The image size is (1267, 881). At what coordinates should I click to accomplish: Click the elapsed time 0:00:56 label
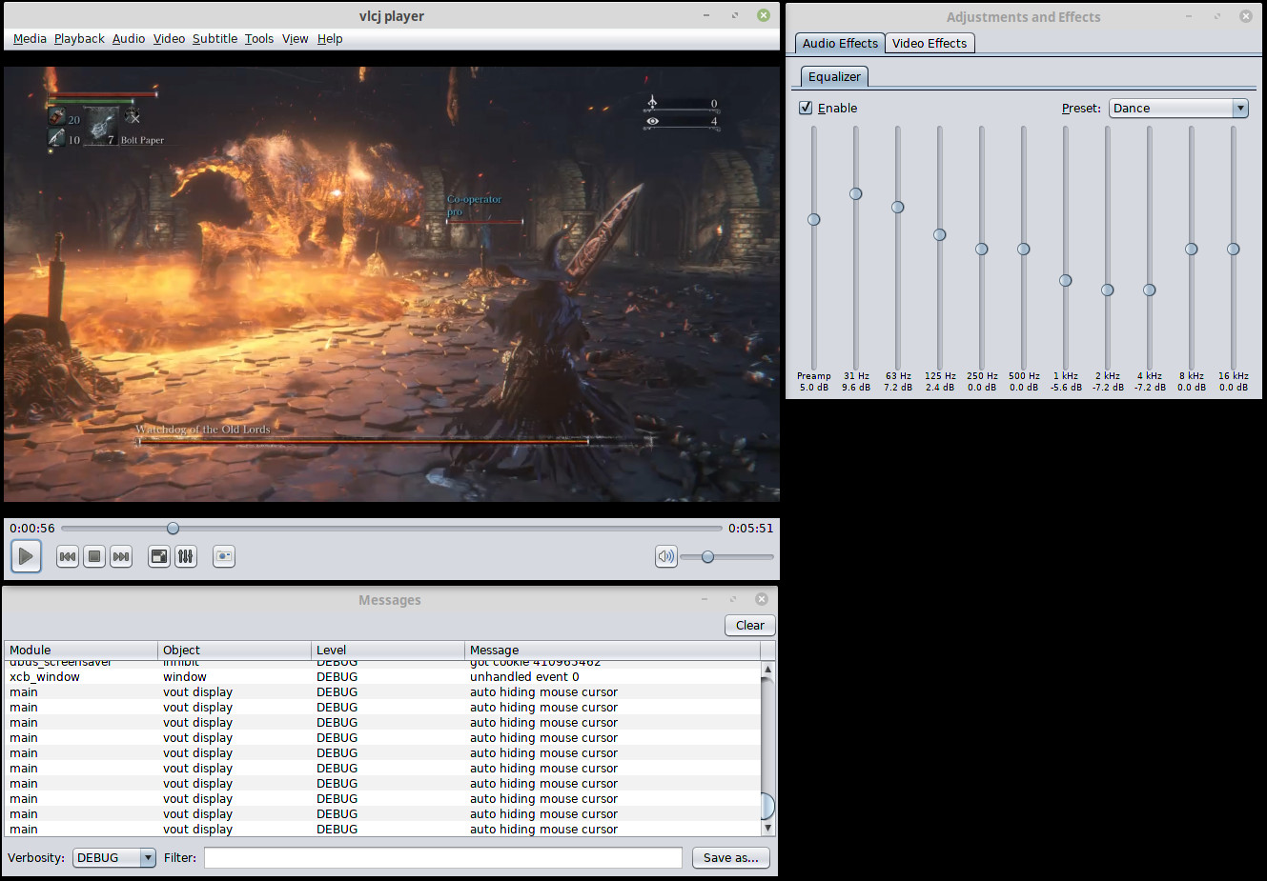[x=32, y=528]
